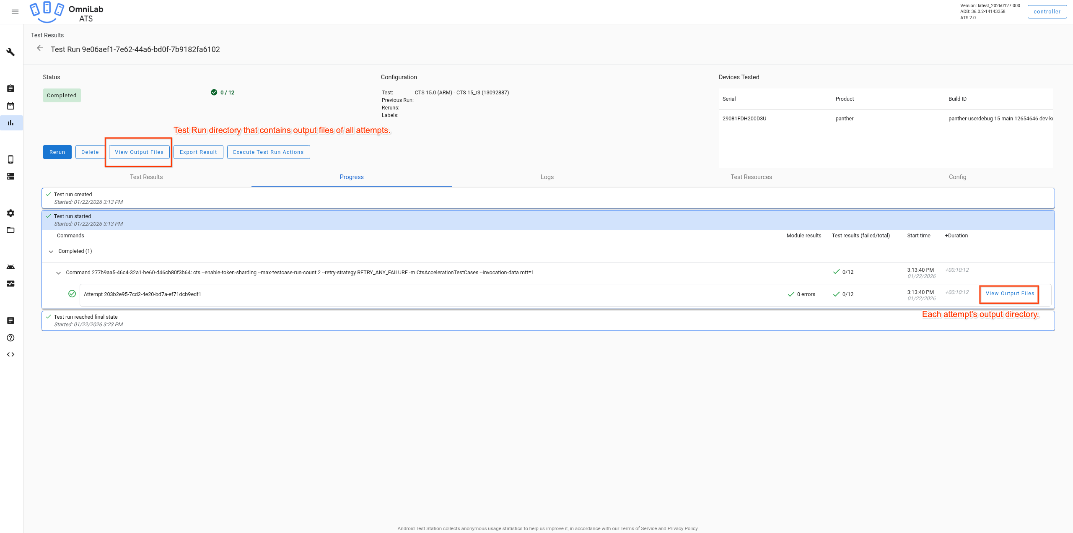Click the Rerun button
Viewport: 1073px width, 533px height.
pyautogui.click(x=57, y=152)
